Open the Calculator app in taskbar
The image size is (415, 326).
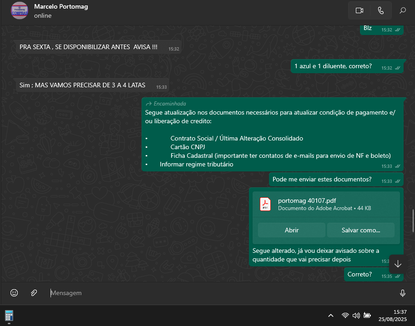pyautogui.click(x=9, y=315)
